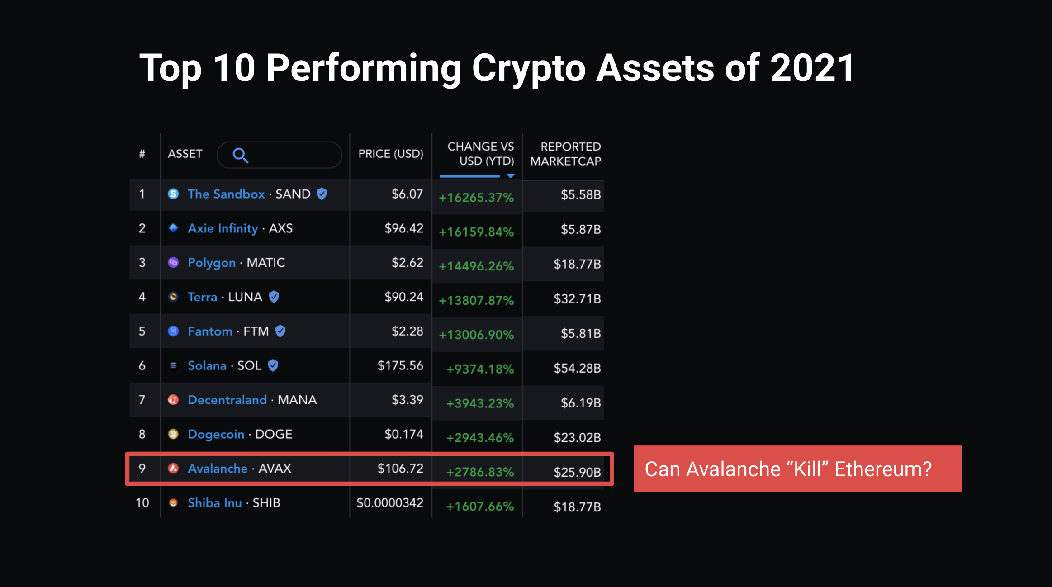The width and height of the screenshot is (1052, 587).
Task: Click the Axie Infinity logo icon
Action: 173,228
